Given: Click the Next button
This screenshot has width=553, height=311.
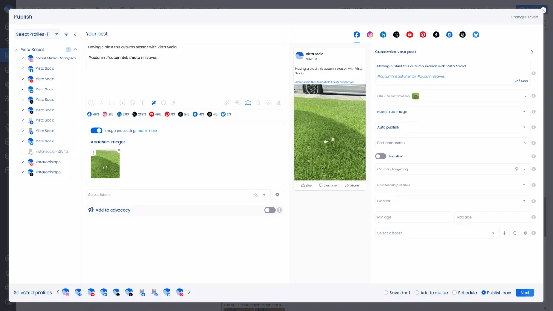Looking at the screenshot, I should click(524, 292).
